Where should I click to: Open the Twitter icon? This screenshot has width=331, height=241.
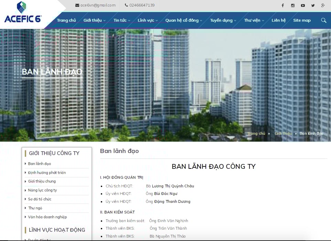[x=313, y=5]
